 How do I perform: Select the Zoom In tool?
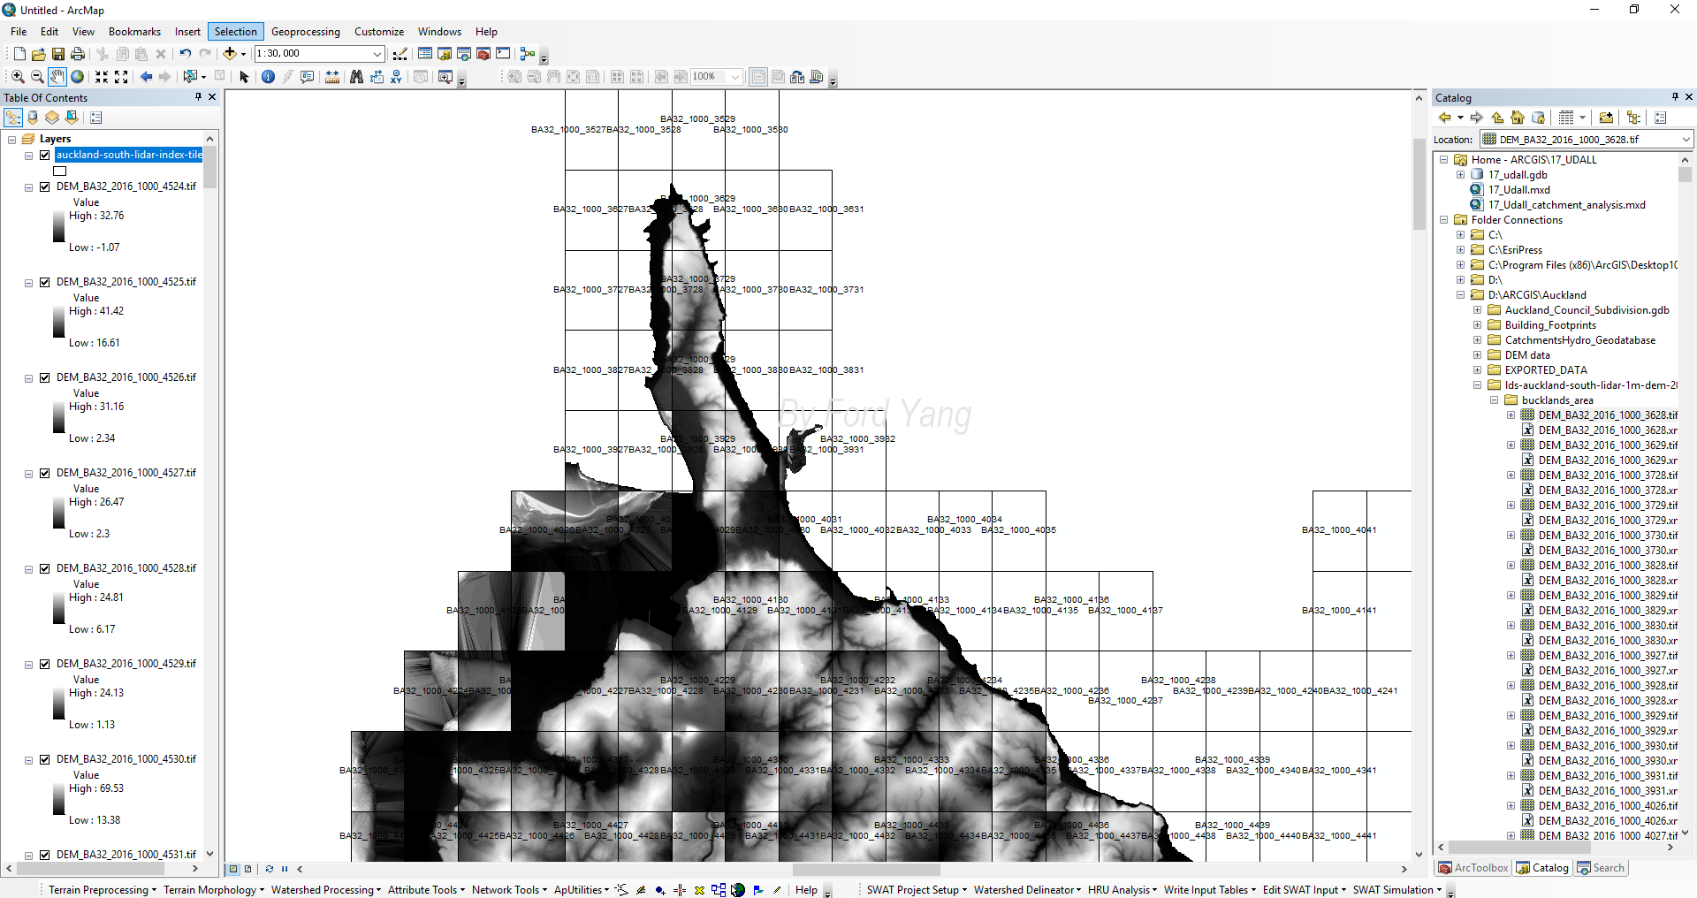(18, 77)
